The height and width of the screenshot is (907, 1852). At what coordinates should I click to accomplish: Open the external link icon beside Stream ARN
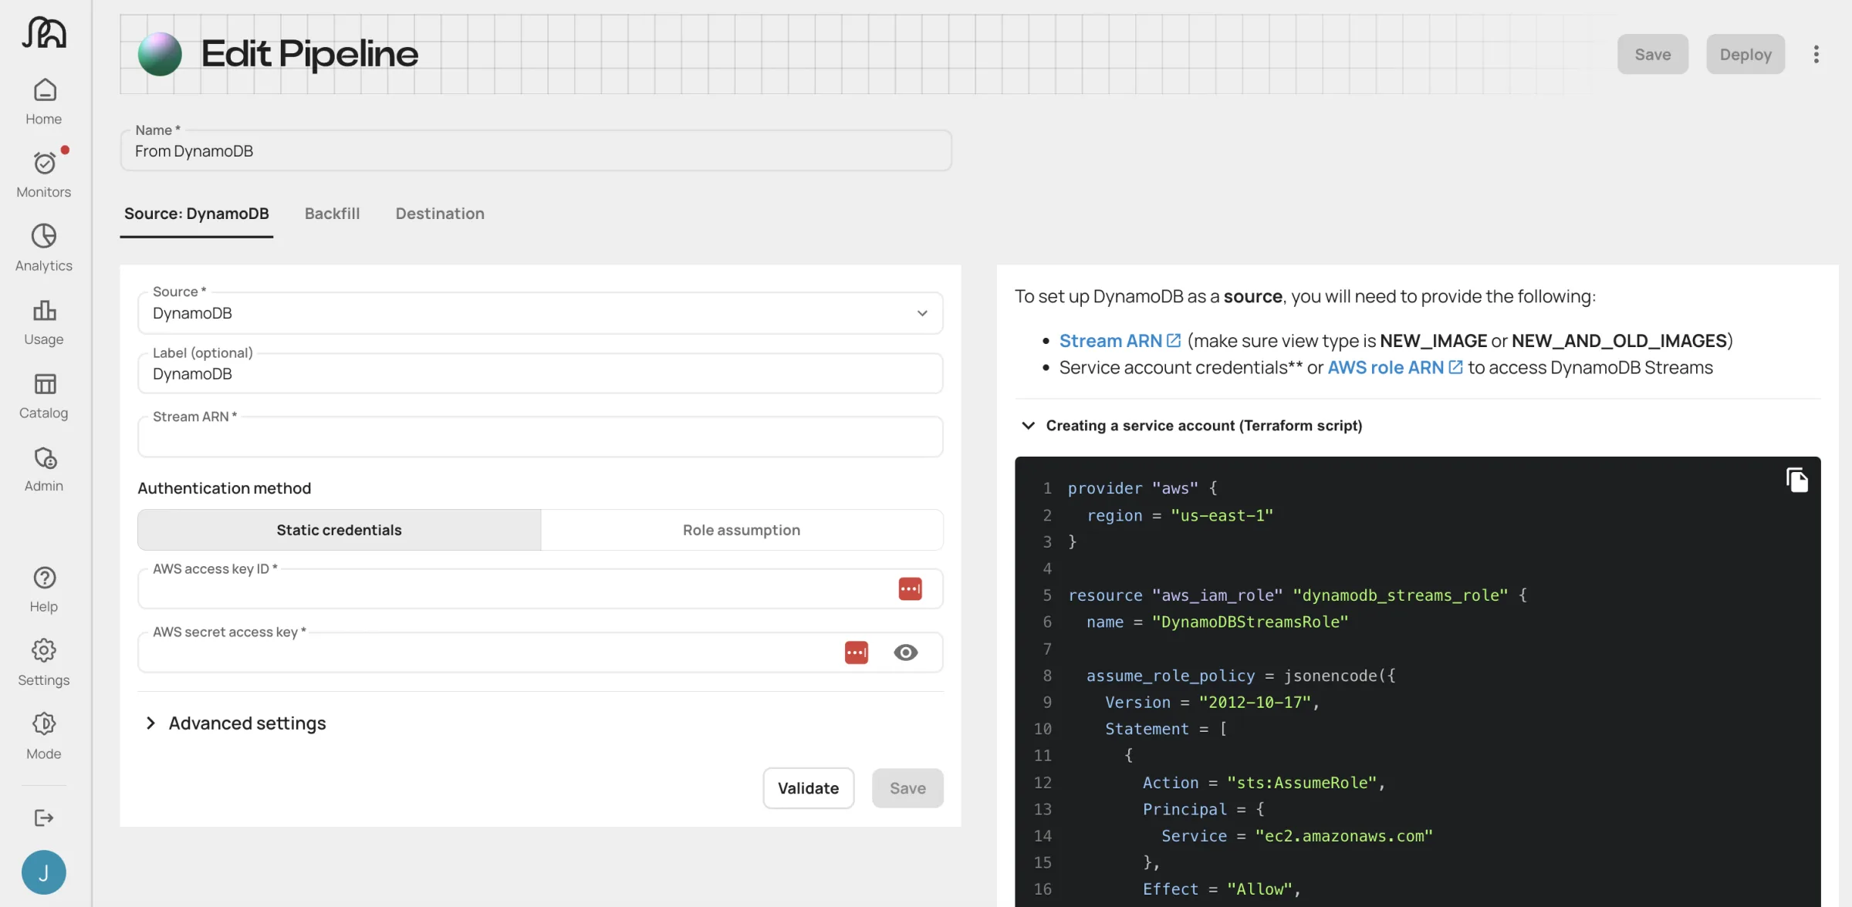pos(1174,340)
